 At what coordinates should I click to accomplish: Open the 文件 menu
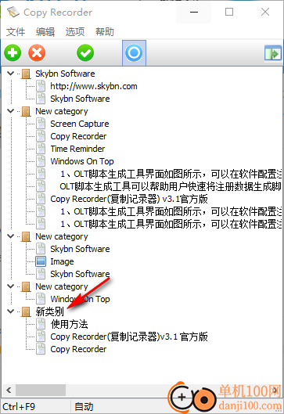16,32
